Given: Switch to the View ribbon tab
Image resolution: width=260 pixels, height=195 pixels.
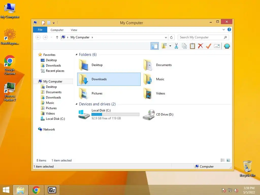Looking at the screenshot, I should click(74, 30).
